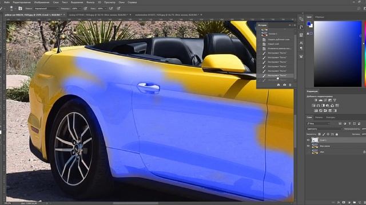Add Color Lookup adjustment icon

[337, 105]
